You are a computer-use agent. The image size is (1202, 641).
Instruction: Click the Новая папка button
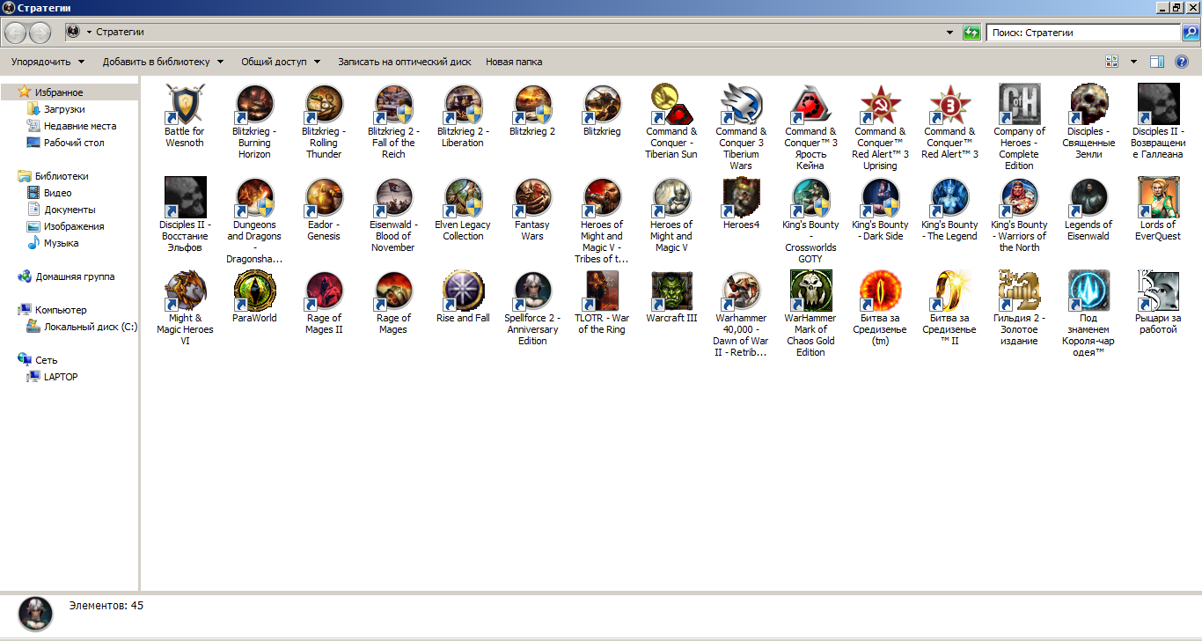pyautogui.click(x=514, y=62)
